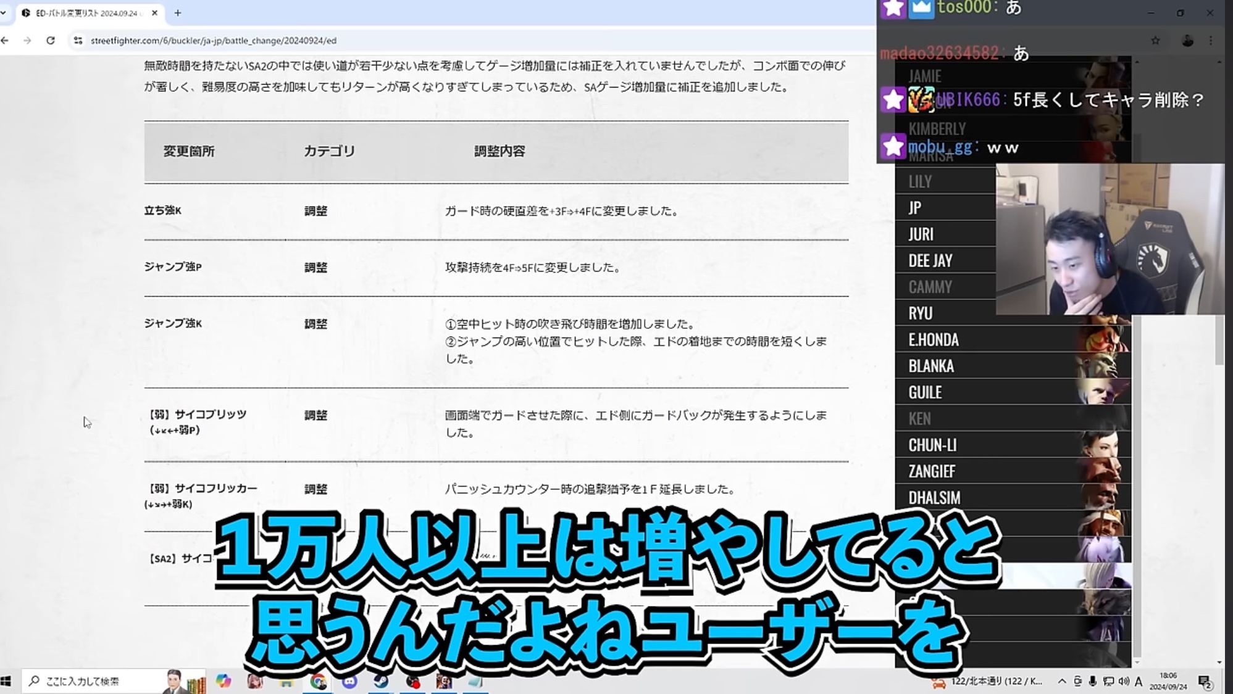Viewport: 1233px width, 694px height.
Task: Open the tab search dropdown arrow
Action: point(4,13)
